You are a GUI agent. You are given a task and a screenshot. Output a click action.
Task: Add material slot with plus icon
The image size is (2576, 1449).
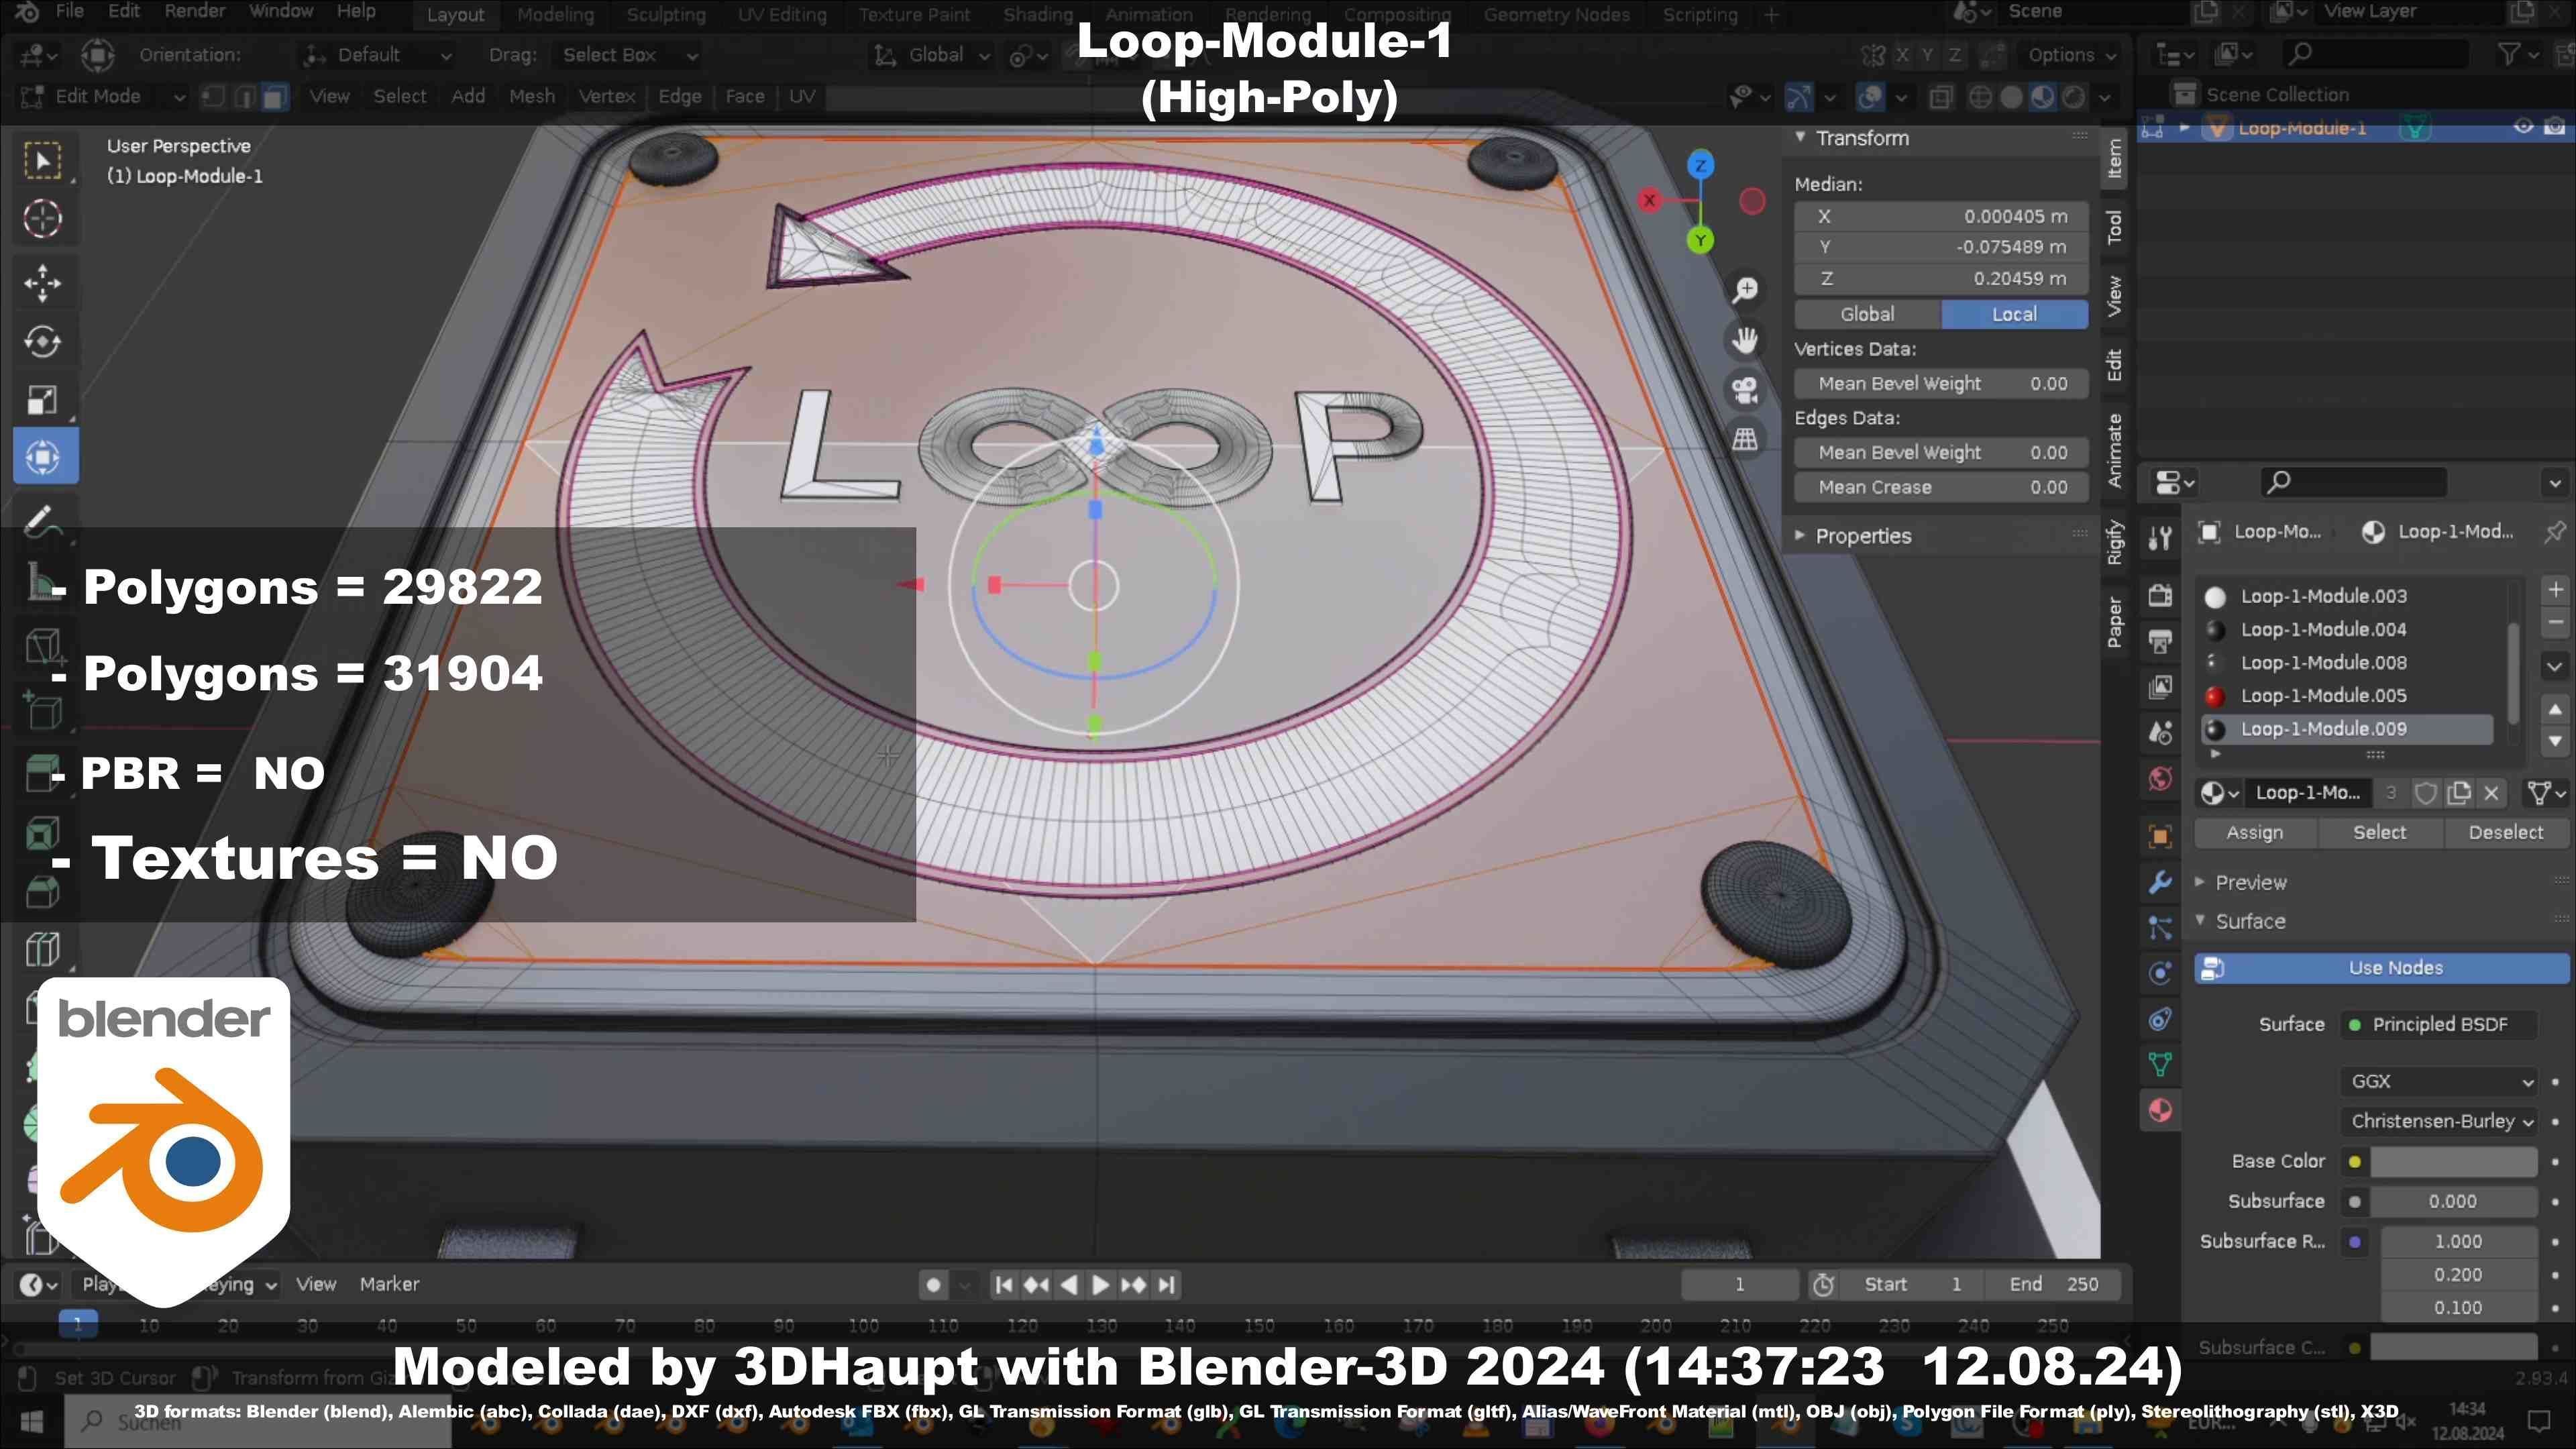(2555, 590)
